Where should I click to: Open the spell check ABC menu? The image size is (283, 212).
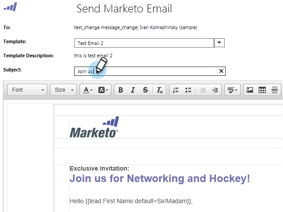point(232,90)
